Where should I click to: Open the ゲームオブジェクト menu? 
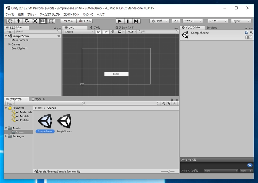click(x=50, y=14)
